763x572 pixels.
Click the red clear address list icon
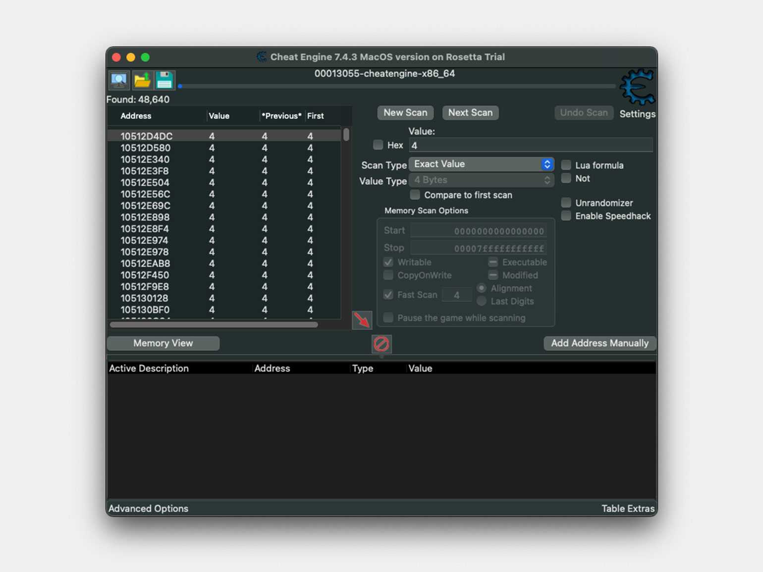381,344
